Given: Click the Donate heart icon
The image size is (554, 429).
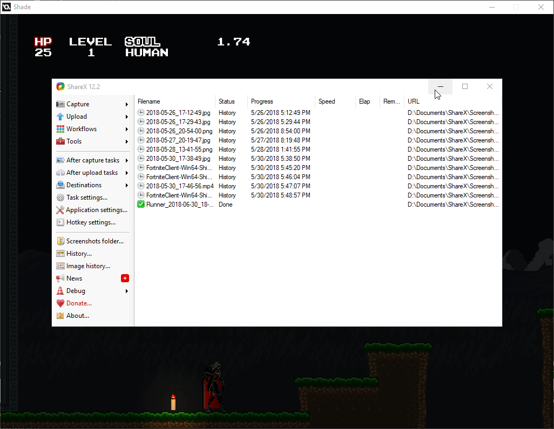Looking at the screenshot, I should (x=60, y=303).
